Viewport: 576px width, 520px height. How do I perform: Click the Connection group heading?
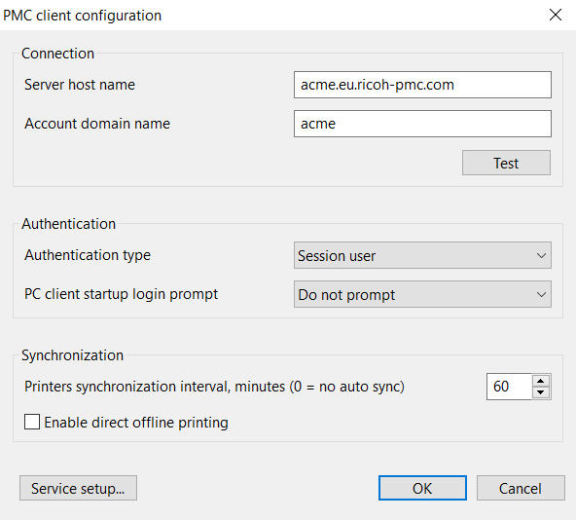click(x=57, y=54)
